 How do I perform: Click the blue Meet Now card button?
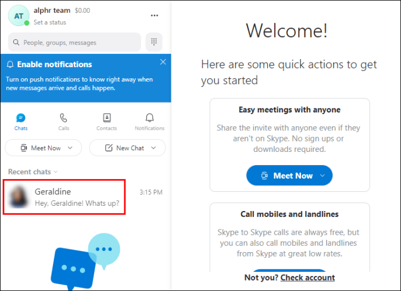289,176
